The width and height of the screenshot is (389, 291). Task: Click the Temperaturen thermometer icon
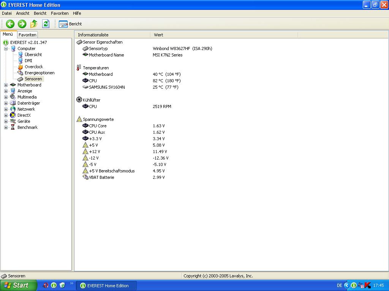[79, 68]
